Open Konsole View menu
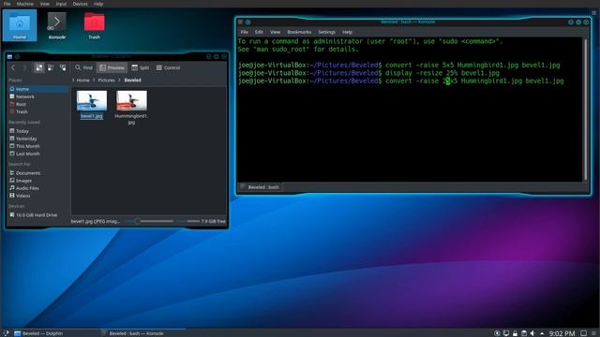Screen dimensions: 600x337 click(275, 32)
